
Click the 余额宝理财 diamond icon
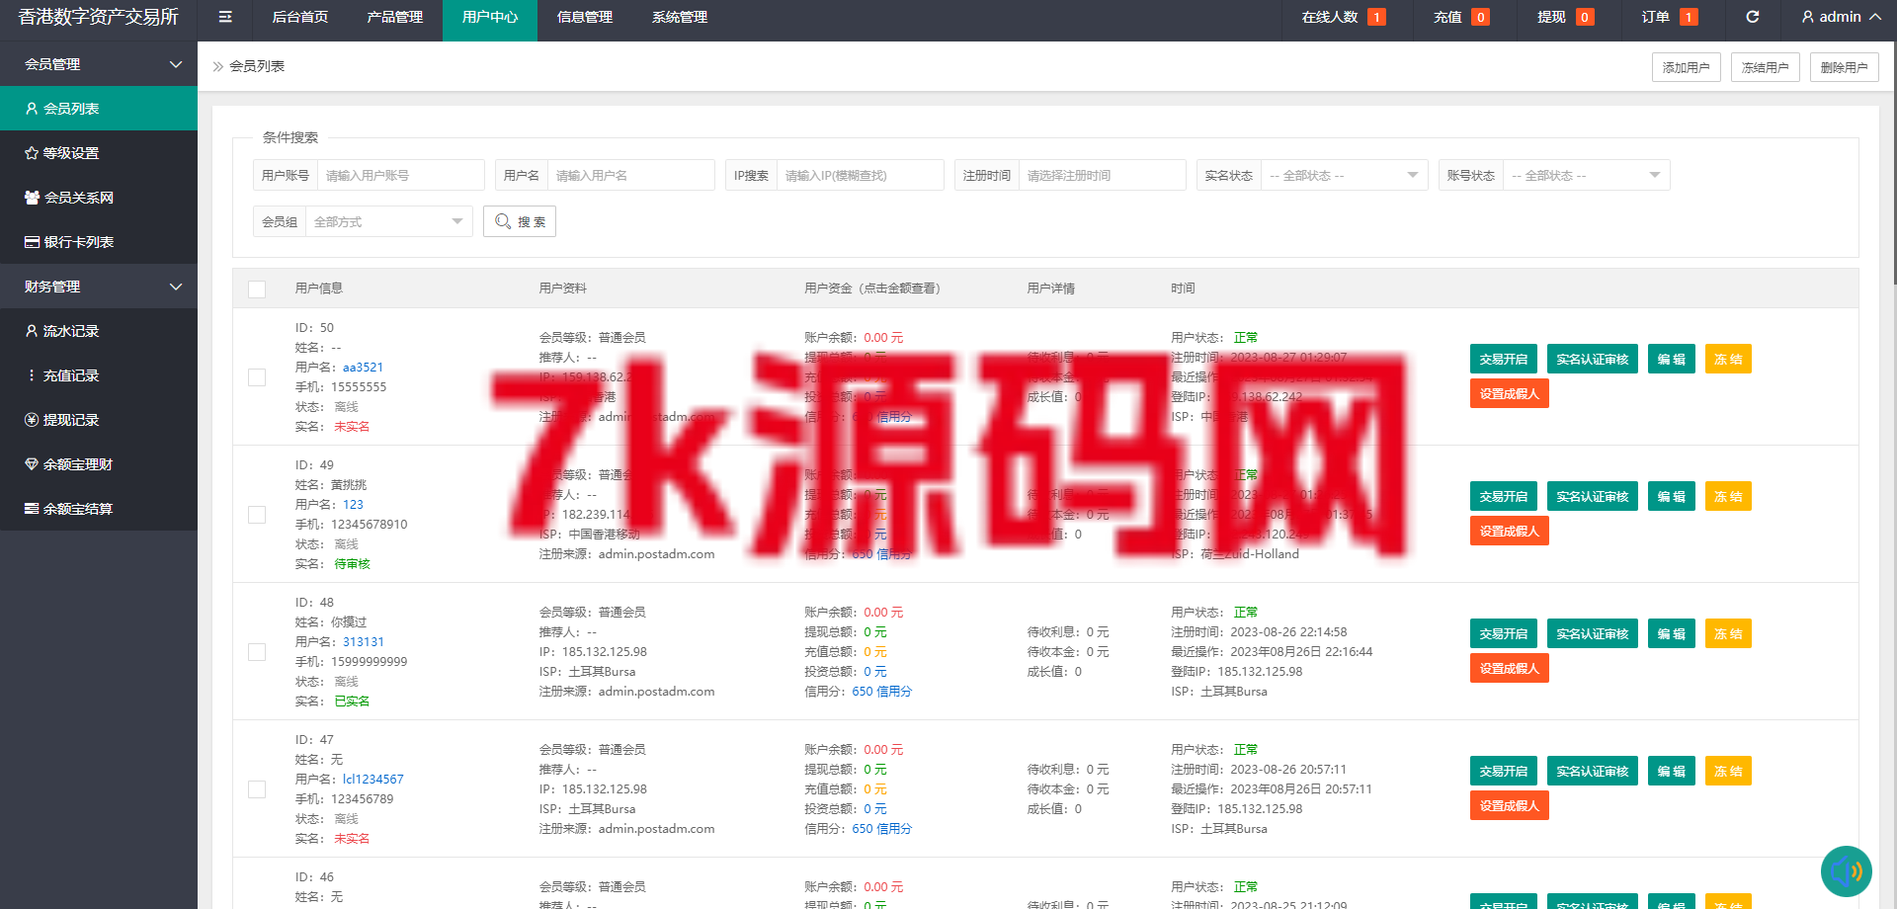(x=32, y=464)
